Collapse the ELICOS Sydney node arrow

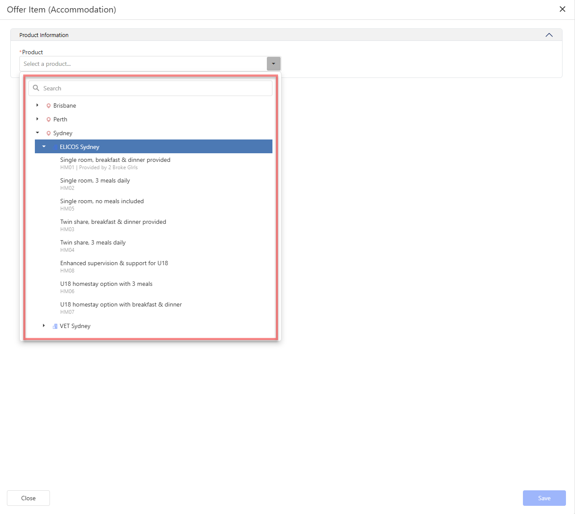coord(44,147)
